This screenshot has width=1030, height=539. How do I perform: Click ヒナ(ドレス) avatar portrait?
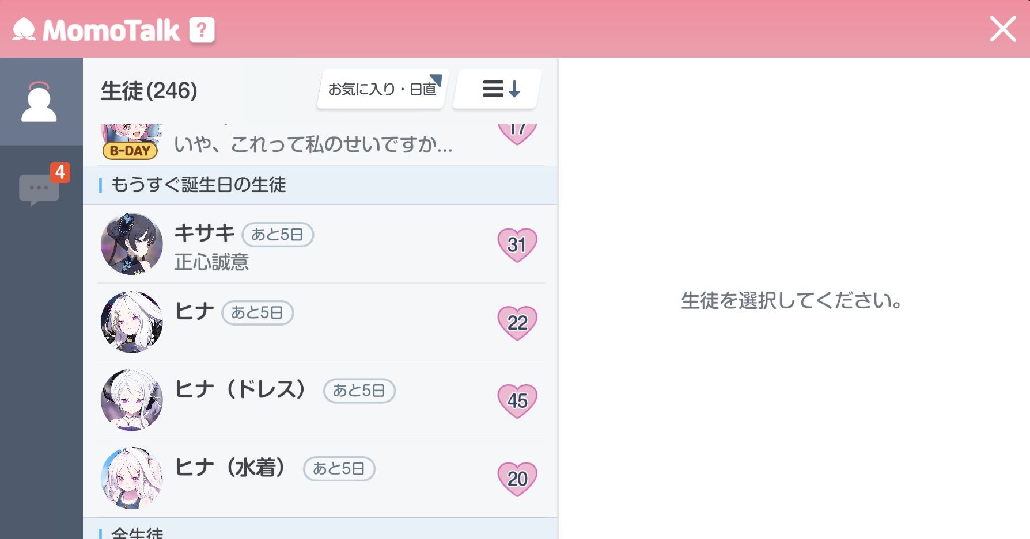pos(131,400)
